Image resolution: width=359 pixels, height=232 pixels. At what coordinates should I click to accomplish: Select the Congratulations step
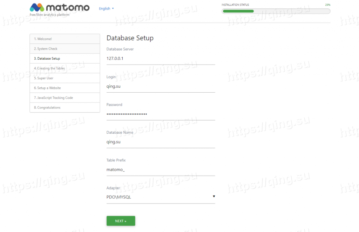65,108
